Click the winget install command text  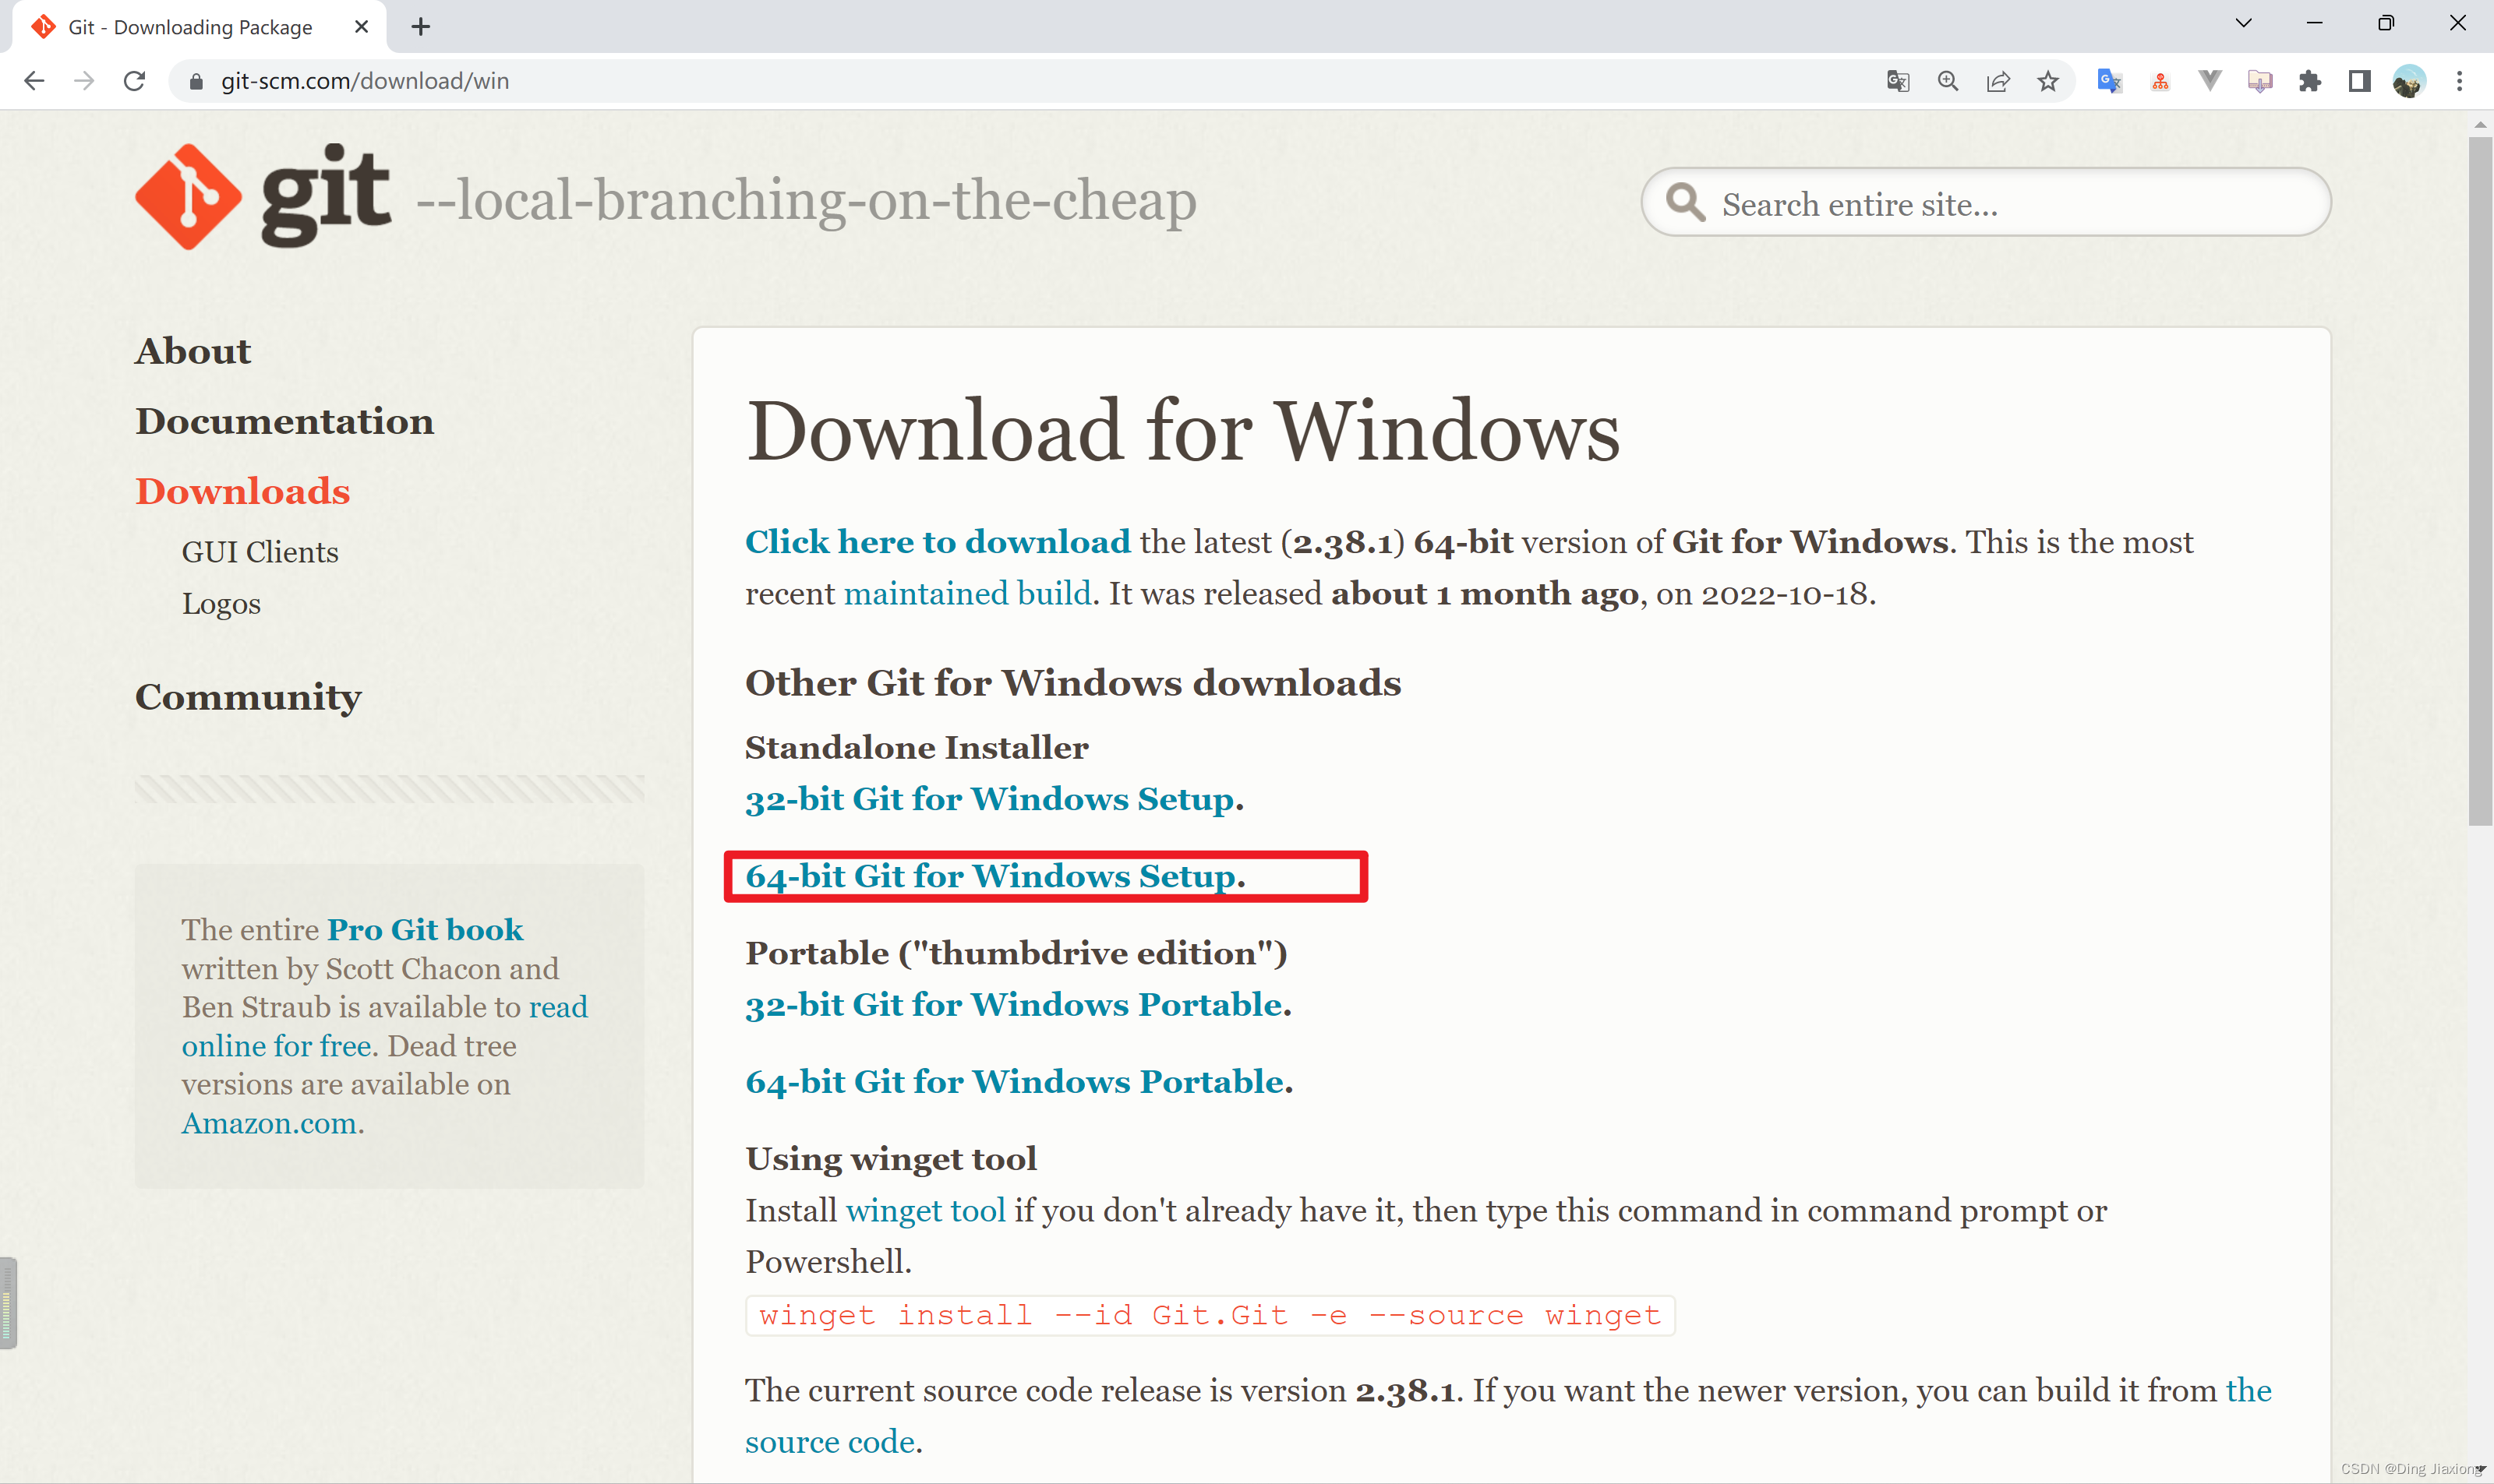point(1210,1316)
